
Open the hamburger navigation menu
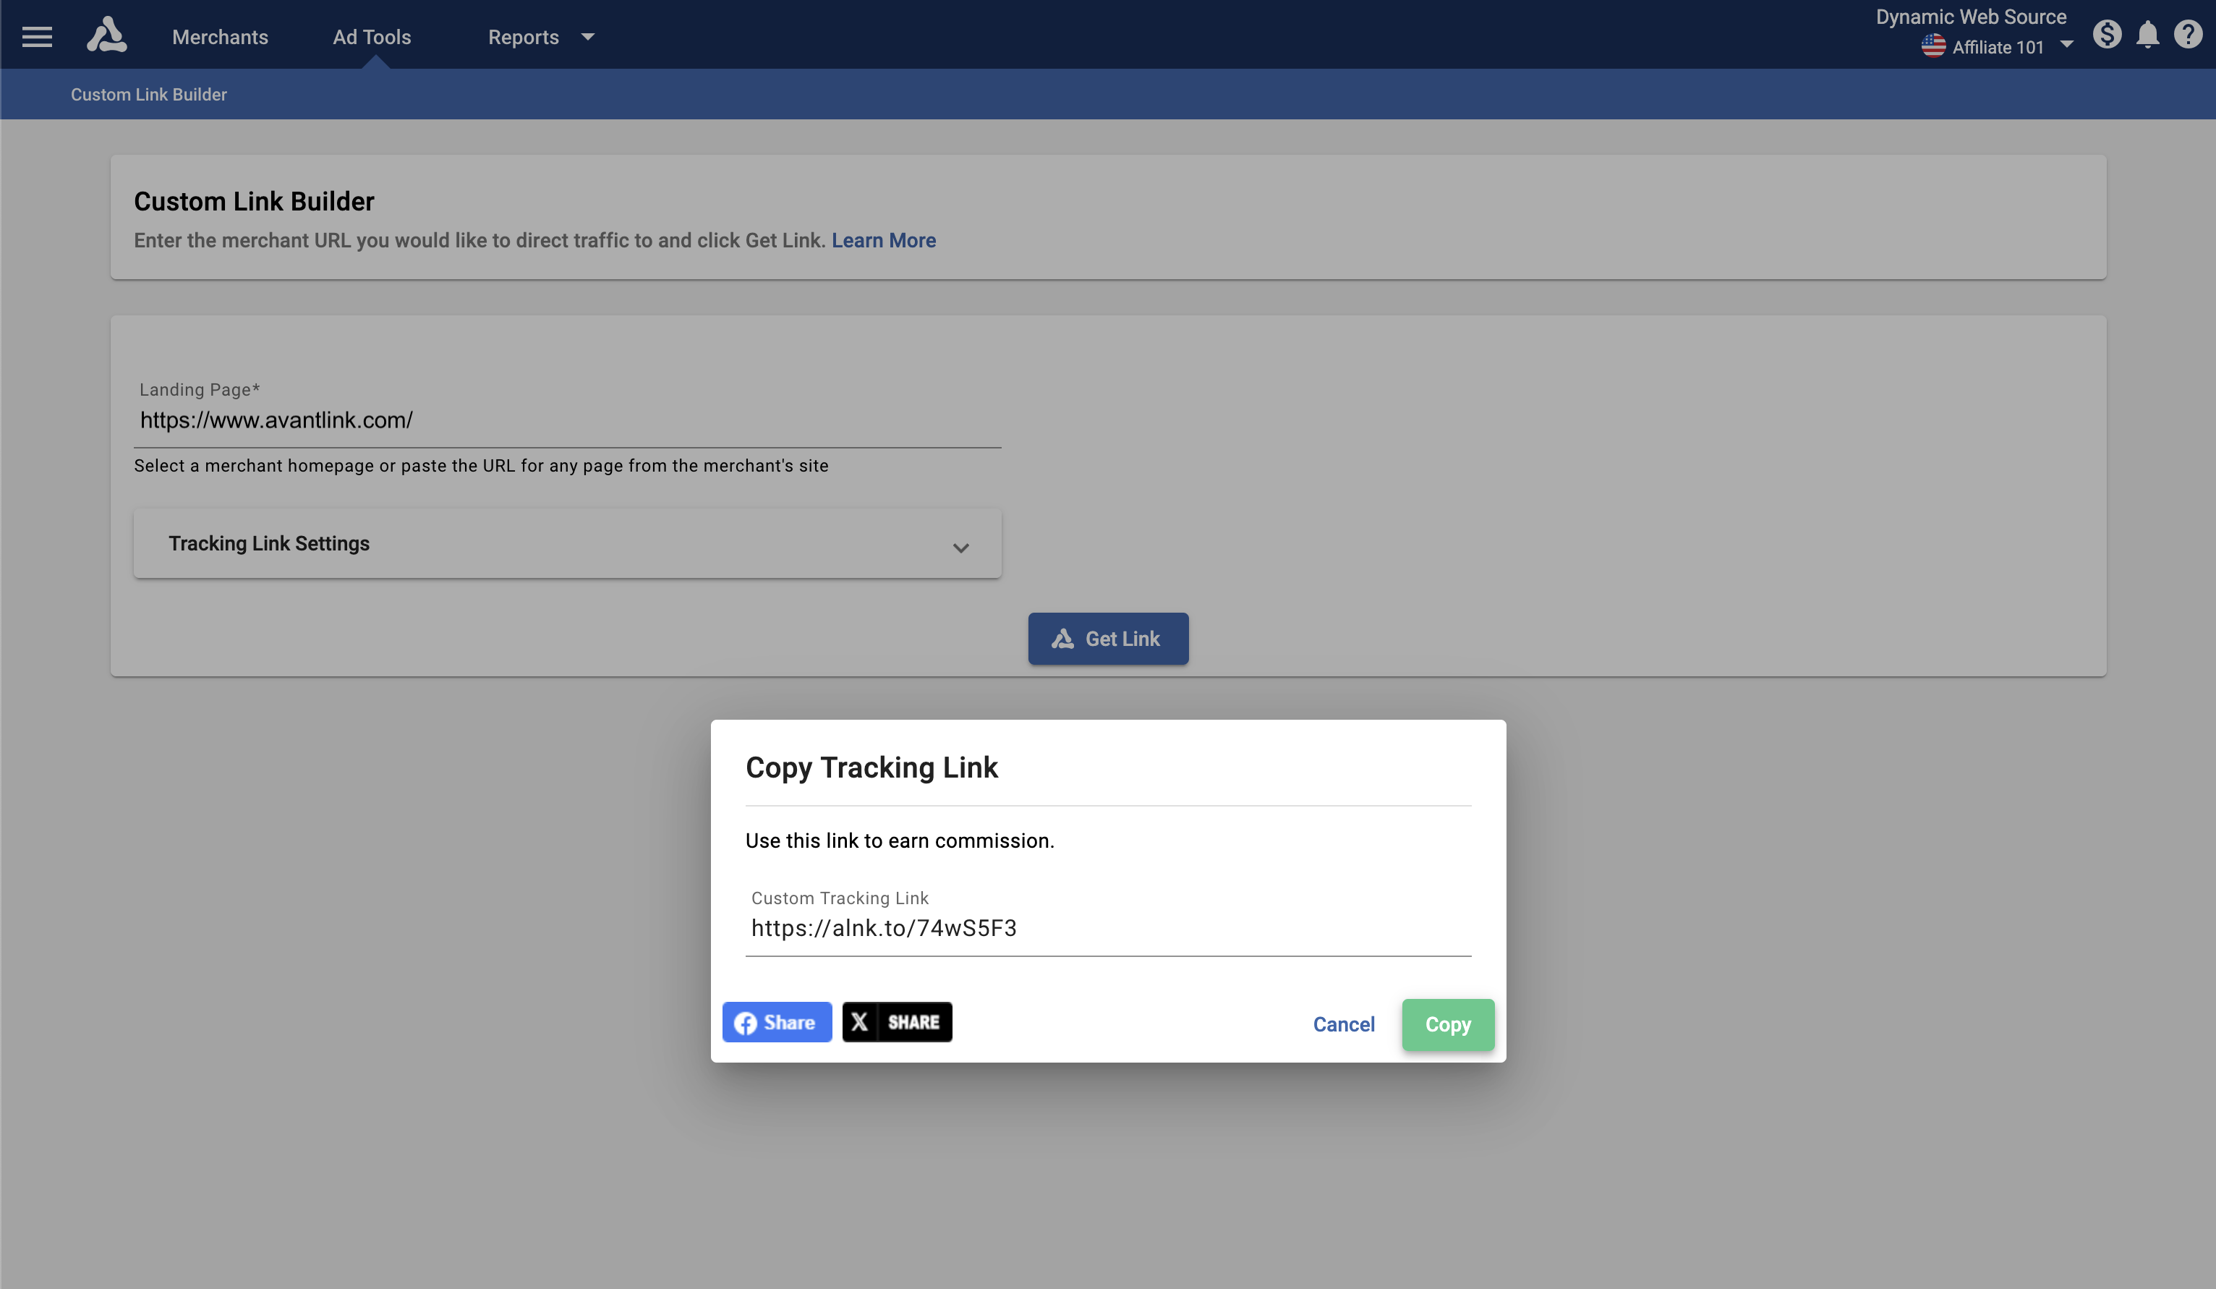(37, 37)
